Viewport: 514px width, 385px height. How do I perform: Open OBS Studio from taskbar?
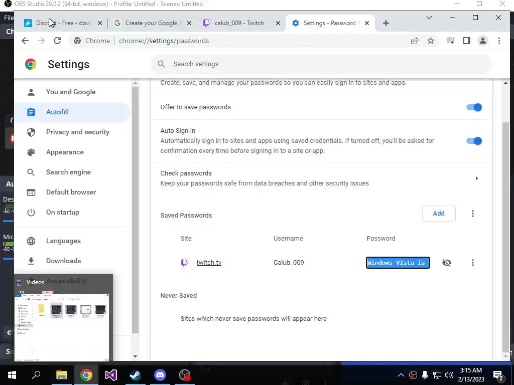[x=185, y=375]
